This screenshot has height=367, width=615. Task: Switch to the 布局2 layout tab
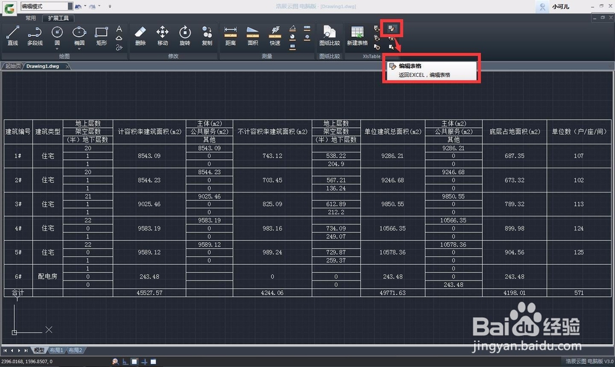[75, 350]
